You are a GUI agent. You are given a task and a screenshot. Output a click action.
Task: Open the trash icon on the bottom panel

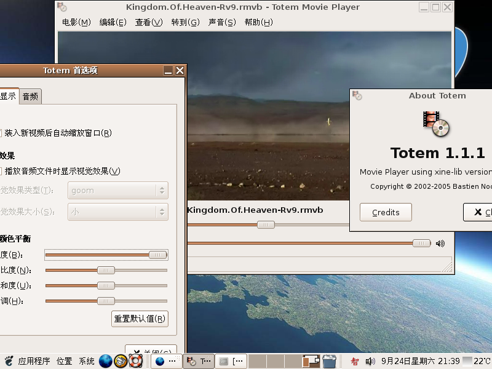tap(329, 361)
